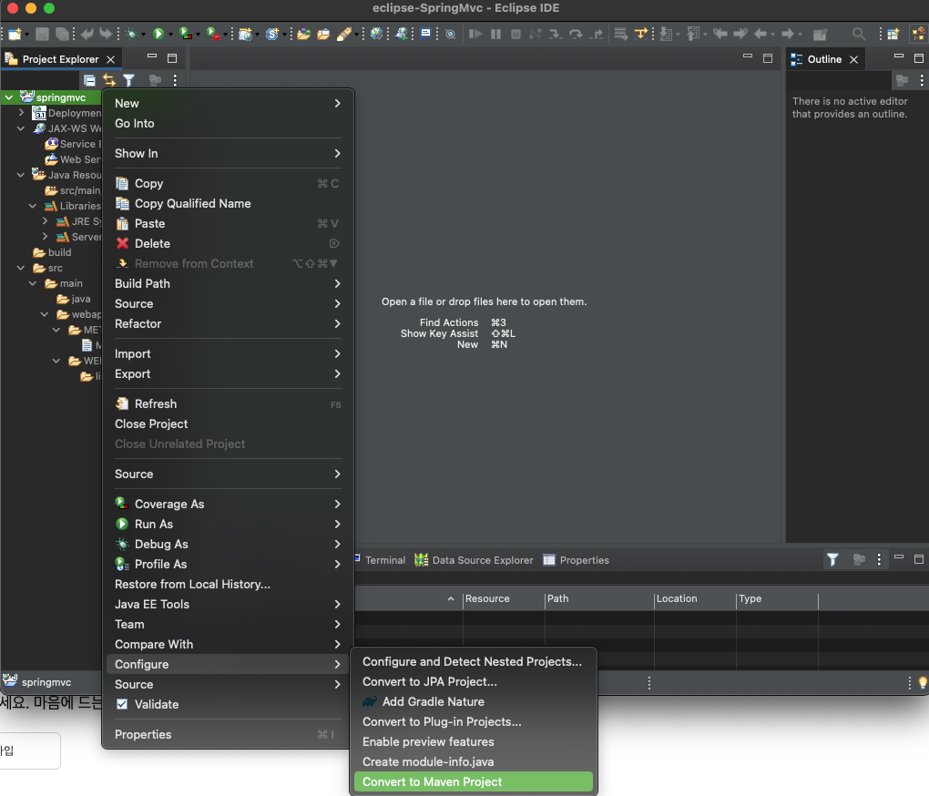The width and height of the screenshot is (929, 796).
Task: Click the Save disk icon in toolbar
Action: [x=42, y=35]
